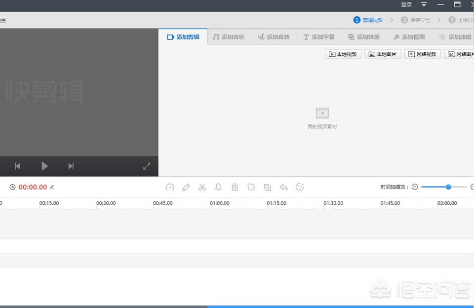Go to step 2 保存导出
Screen dimensions: 474x308
(415, 20)
